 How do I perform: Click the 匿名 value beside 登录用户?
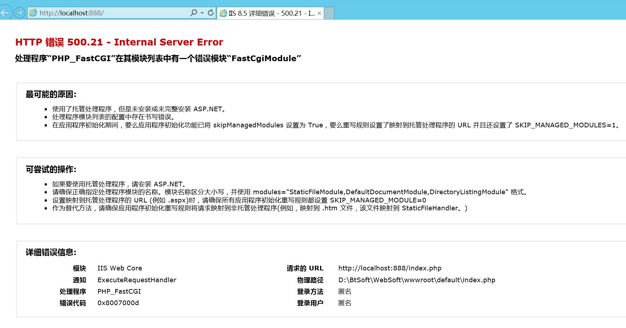345,303
